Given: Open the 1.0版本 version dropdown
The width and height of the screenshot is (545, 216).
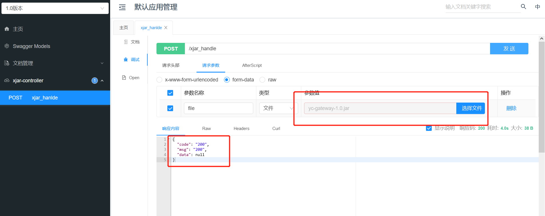Looking at the screenshot, I should pyautogui.click(x=55, y=8).
